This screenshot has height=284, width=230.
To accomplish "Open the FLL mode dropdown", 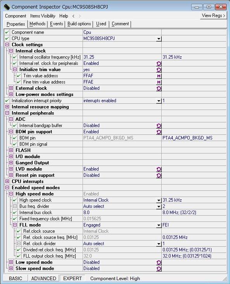I will (159, 225).
